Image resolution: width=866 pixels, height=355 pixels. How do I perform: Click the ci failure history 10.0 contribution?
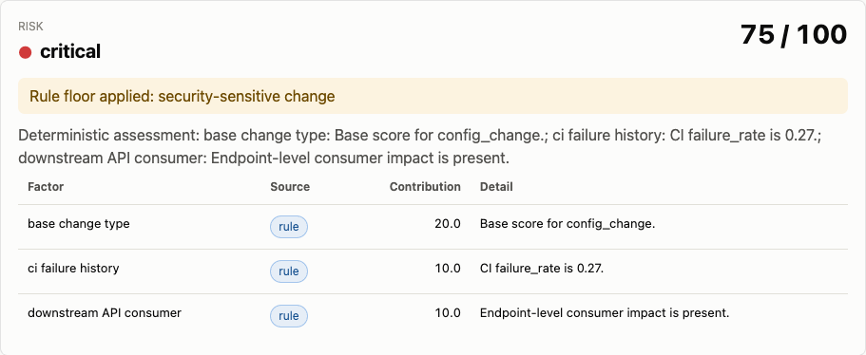click(448, 269)
